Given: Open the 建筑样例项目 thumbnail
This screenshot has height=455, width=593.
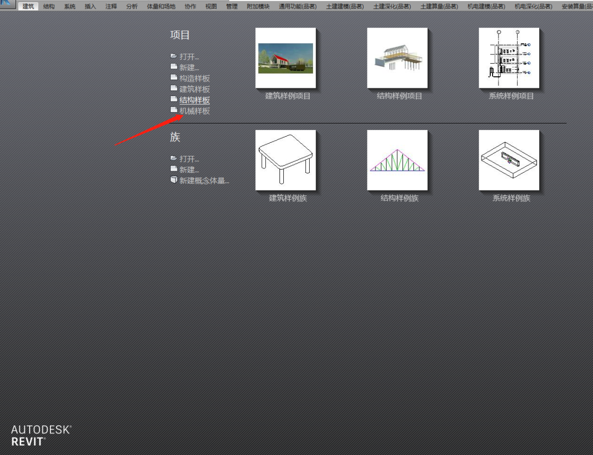Looking at the screenshot, I should (x=286, y=58).
